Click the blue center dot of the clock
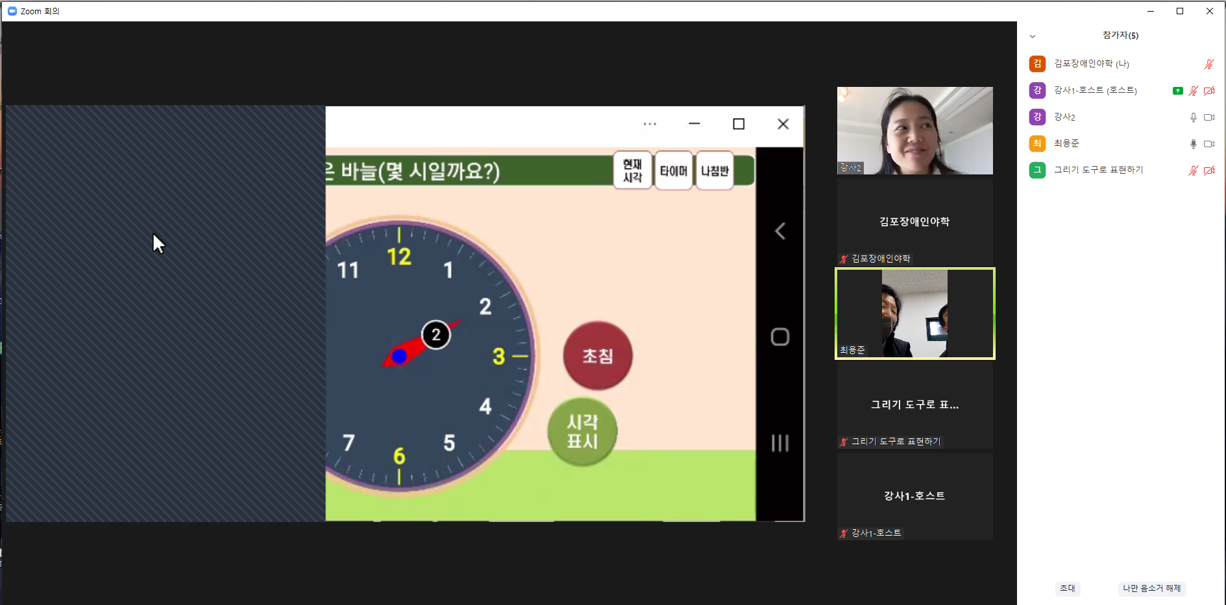The image size is (1226, 605). (x=399, y=356)
